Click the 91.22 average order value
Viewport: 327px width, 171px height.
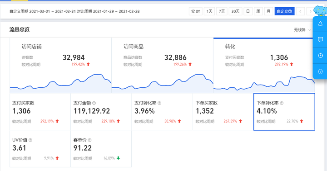82,148
